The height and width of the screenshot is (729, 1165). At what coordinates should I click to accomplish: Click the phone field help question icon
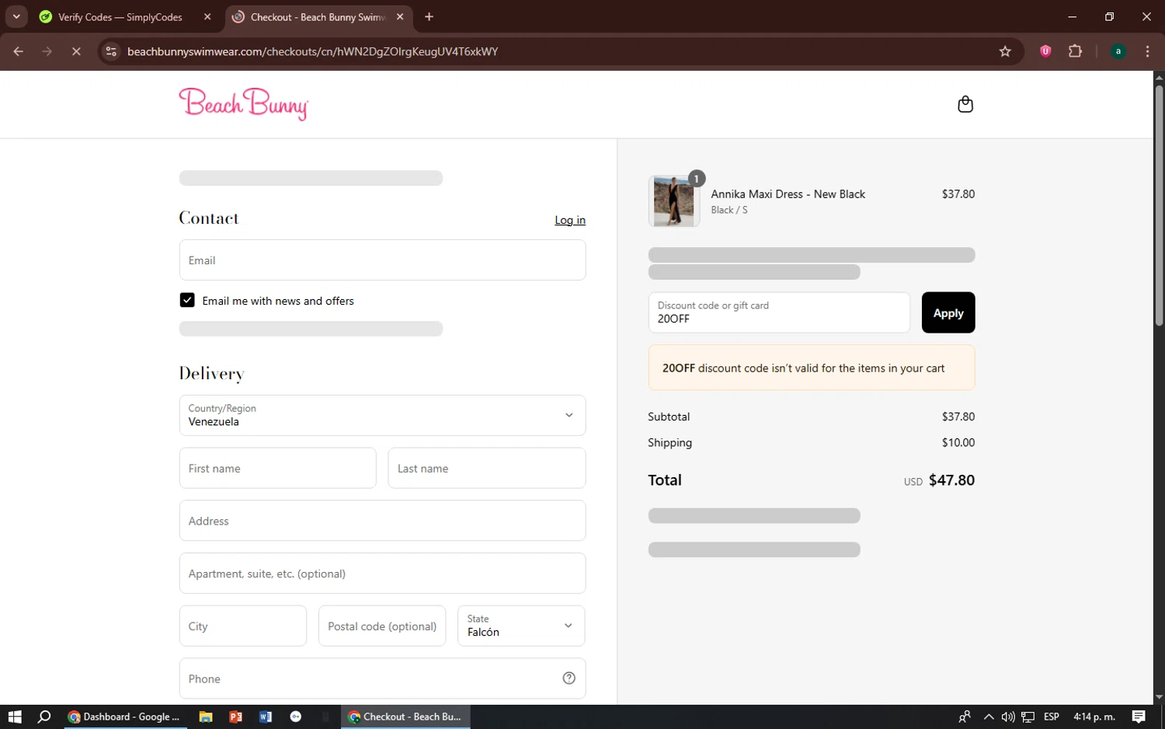[569, 678]
